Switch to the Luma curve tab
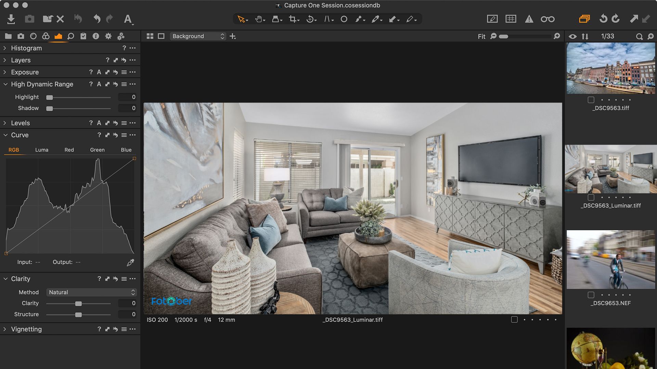The width and height of the screenshot is (657, 369). pos(42,150)
